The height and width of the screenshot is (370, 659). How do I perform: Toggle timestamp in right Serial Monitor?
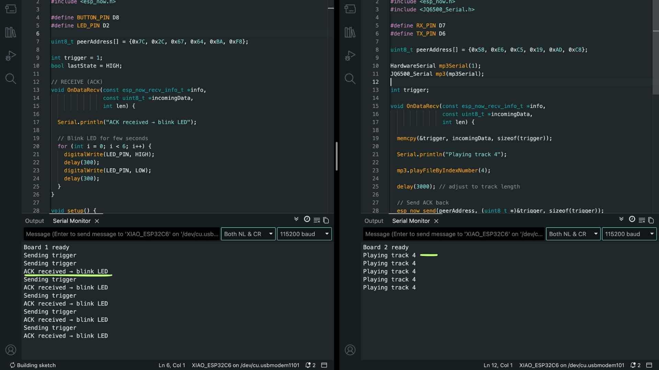coord(632,219)
